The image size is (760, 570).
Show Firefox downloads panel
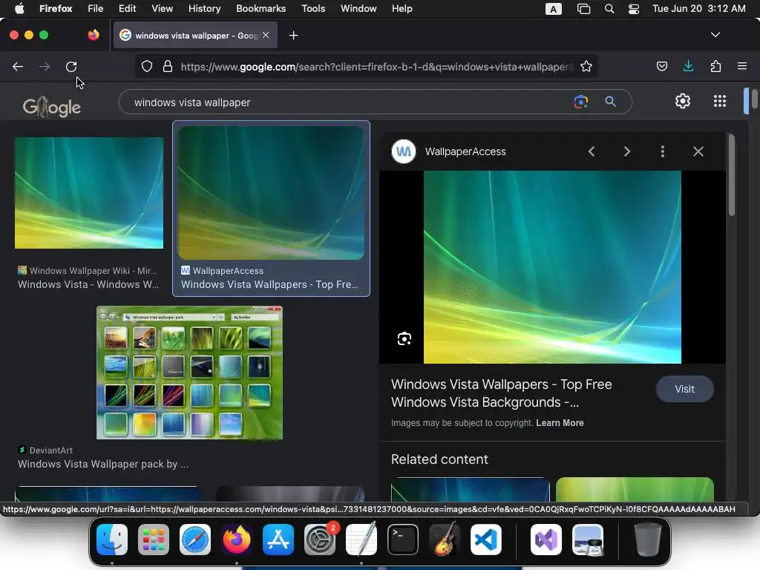(688, 66)
